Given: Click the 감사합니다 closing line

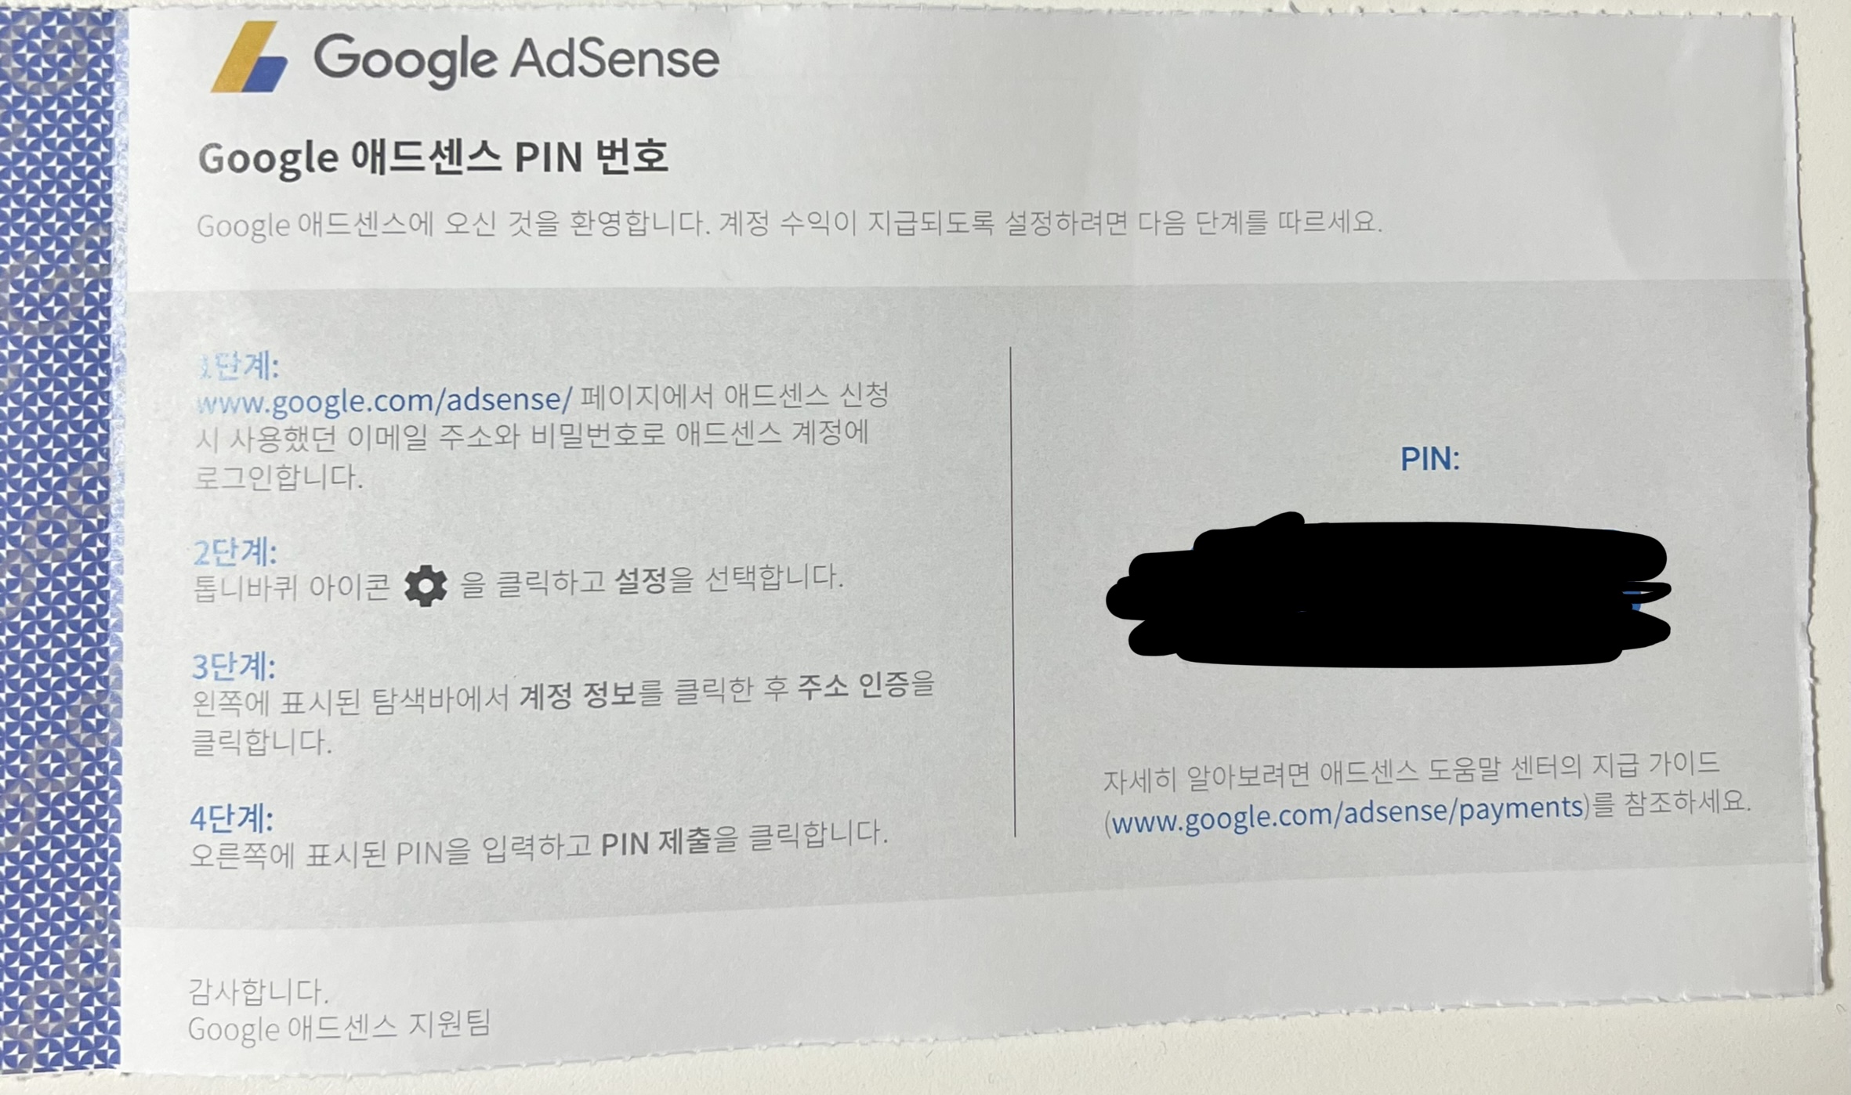Looking at the screenshot, I should point(259,992).
